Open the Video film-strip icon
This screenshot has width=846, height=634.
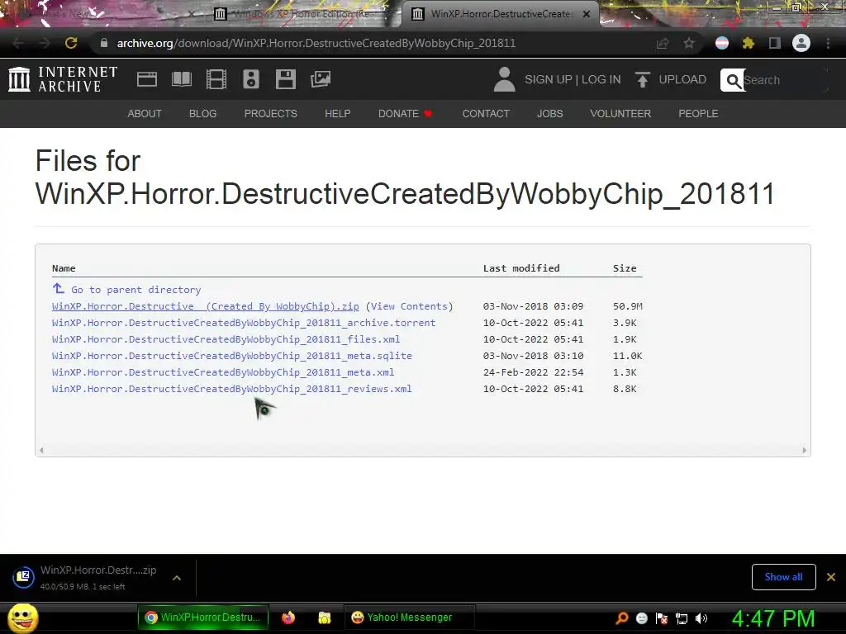(x=216, y=79)
